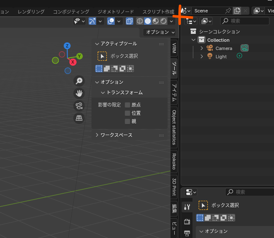Open the tool properties wrench tab
The width and height of the screenshot is (274, 238).
pos(187,207)
